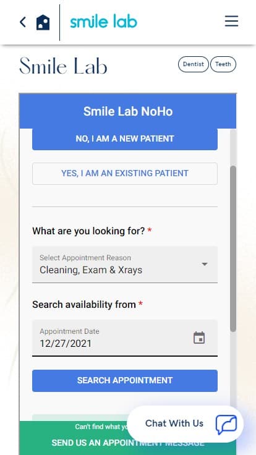Choose Yes, I am an existing patient
The width and height of the screenshot is (256, 455).
pyautogui.click(x=125, y=174)
